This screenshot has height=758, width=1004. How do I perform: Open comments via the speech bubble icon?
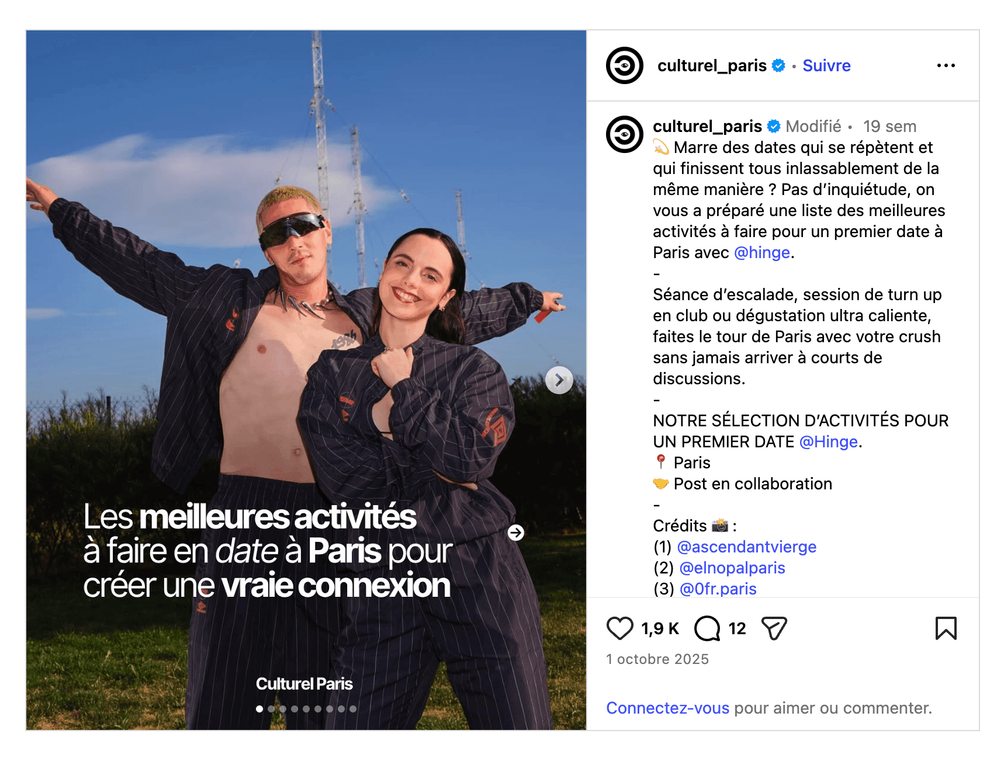(707, 628)
